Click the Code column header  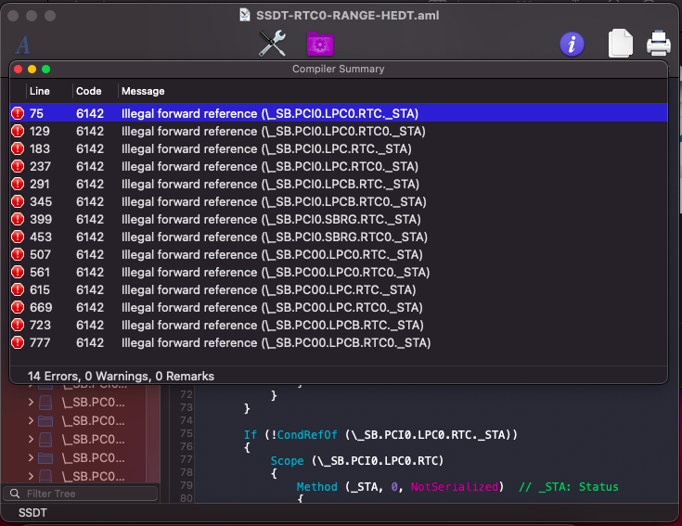click(89, 91)
